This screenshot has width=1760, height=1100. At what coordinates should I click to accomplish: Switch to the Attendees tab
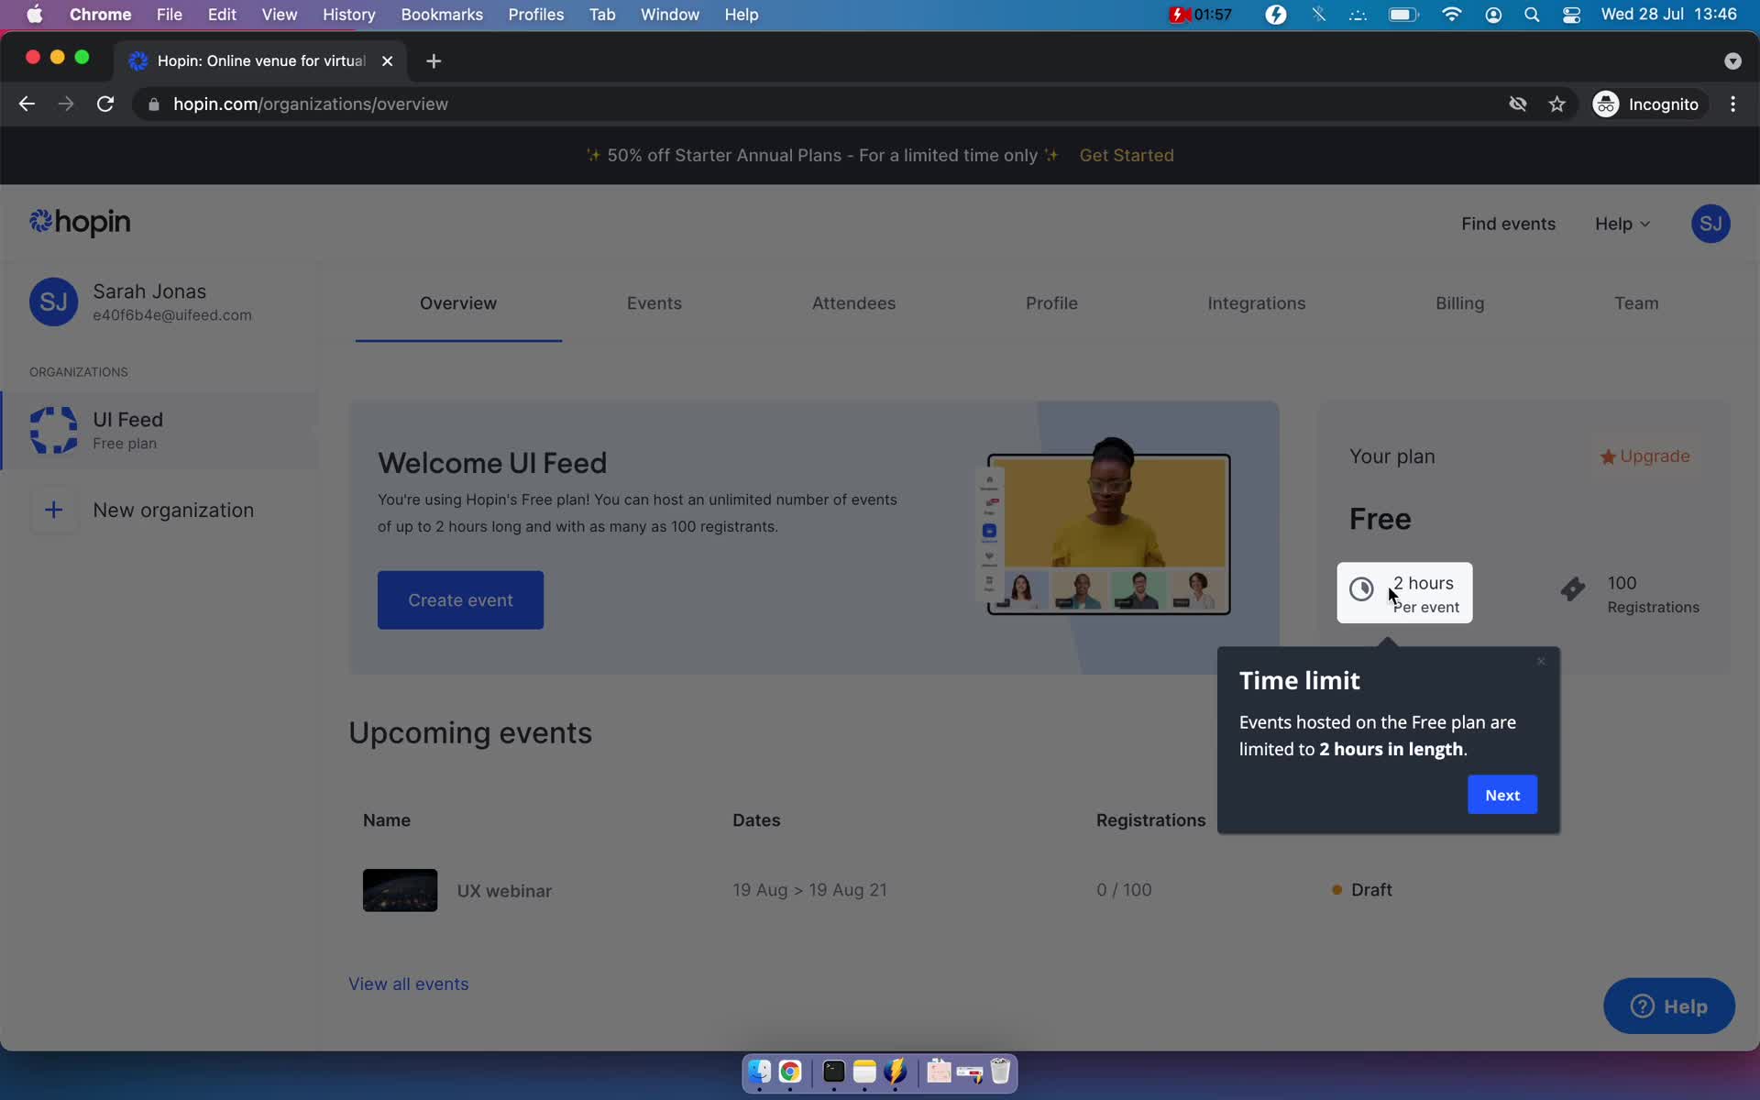tap(853, 303)
